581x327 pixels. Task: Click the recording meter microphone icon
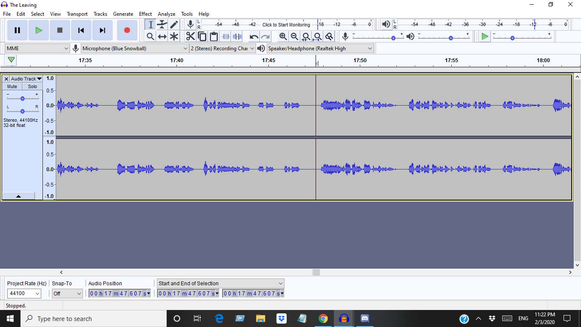click(191, 25)
